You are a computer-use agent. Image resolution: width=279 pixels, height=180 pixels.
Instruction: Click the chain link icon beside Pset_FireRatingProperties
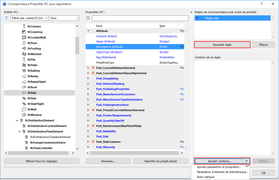point(182,89)
